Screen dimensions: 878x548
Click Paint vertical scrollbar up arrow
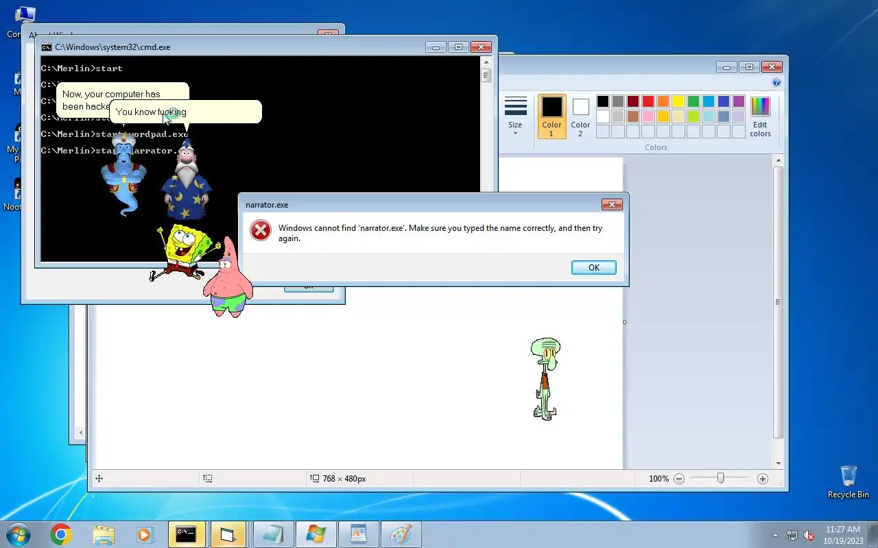click(x=778, y=161)
